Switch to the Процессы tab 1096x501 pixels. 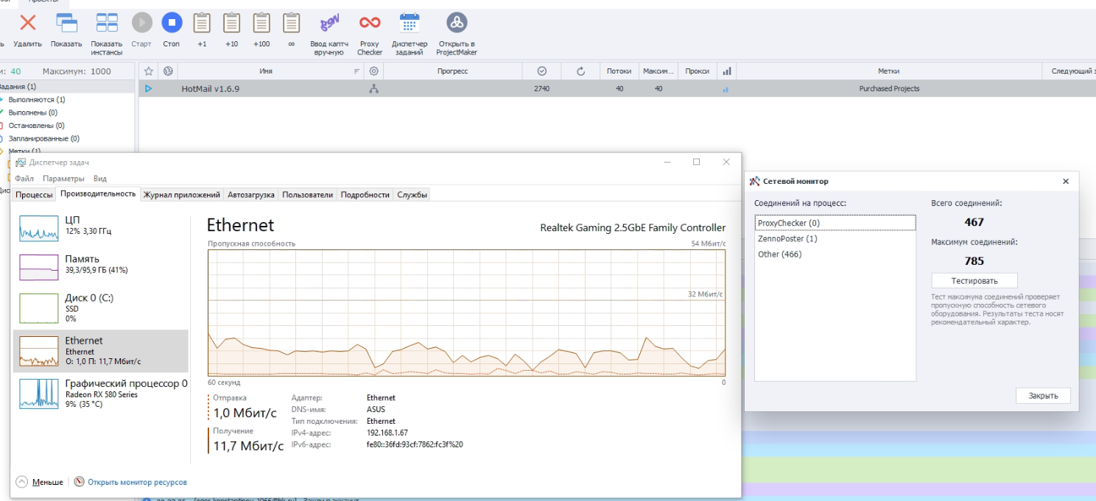pos(34,195)
